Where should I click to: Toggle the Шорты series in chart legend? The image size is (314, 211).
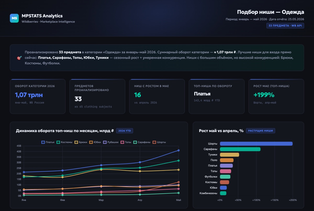click(x=159, y=142)
